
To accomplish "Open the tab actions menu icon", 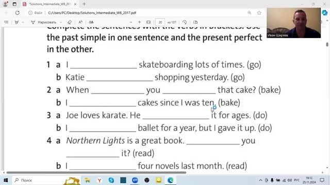I will pyautogui.click(x=14, y=4).
